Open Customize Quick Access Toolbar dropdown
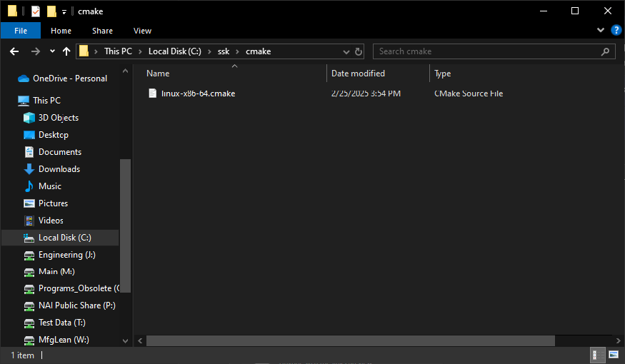 (64, 12)
